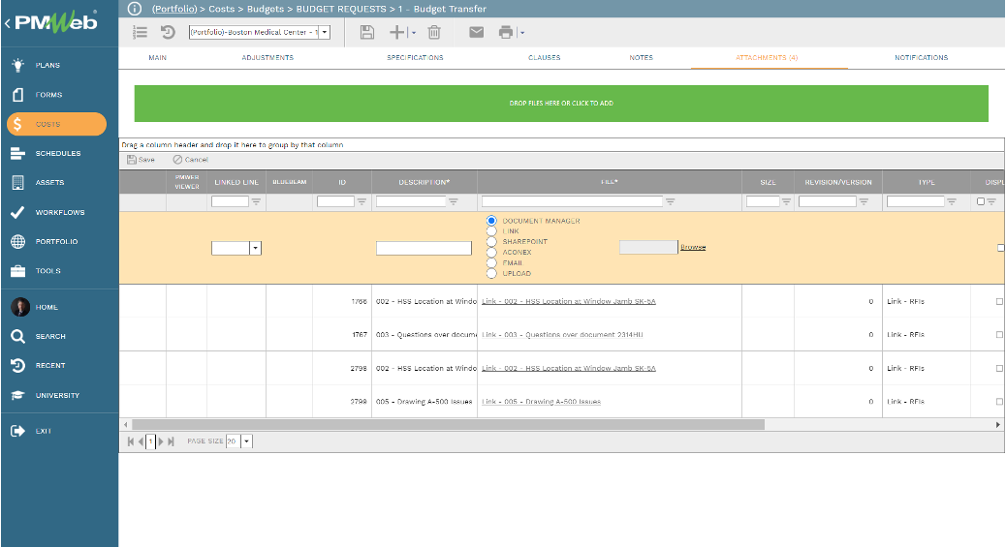Open the Page Size dropdown

tap(246, 441)
